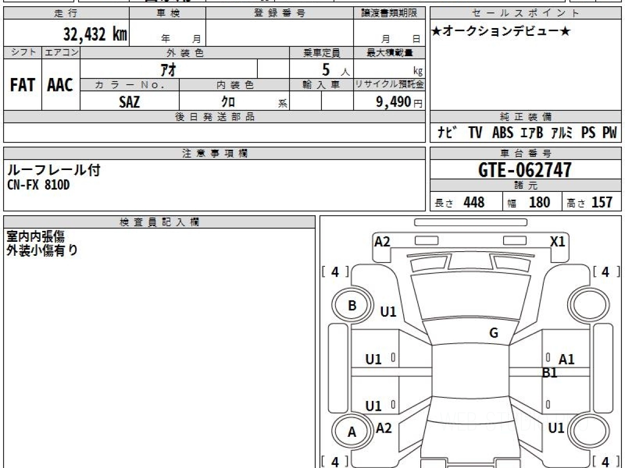Click the 高さ height label
The height and width of the screenshot is (468, 625).
tap(576, 203)
